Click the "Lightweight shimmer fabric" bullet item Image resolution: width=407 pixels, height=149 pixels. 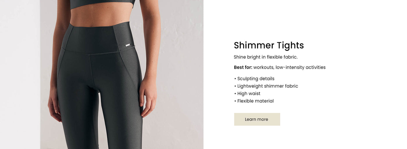[266, 86]
